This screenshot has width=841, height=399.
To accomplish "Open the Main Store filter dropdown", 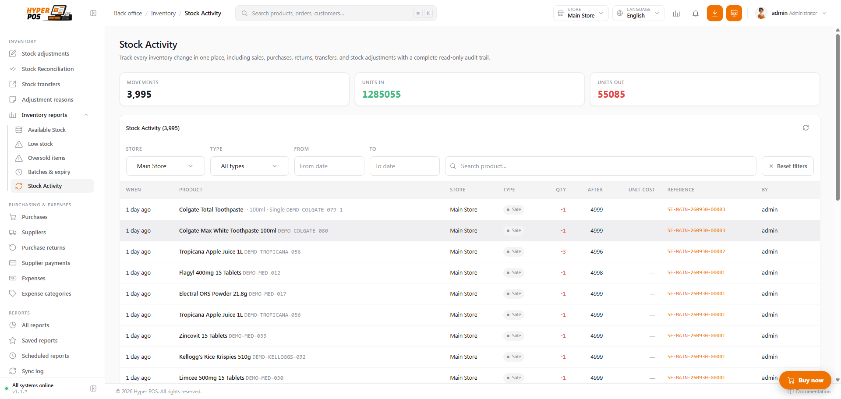I will (166, 166).
